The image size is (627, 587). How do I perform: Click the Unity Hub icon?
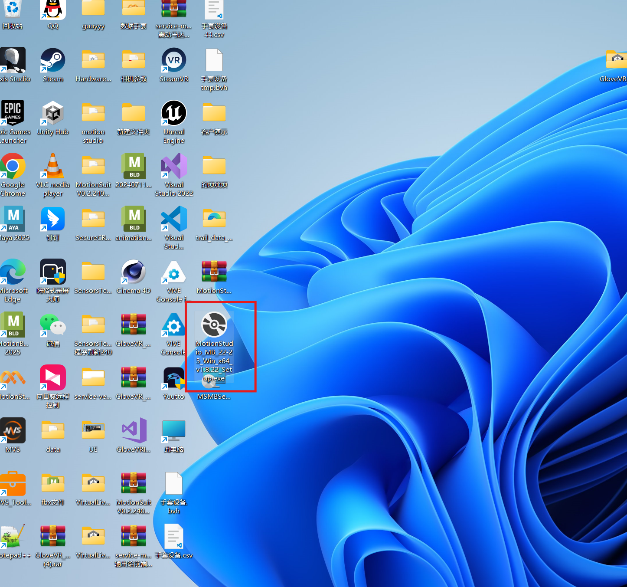tap(53, 113)
